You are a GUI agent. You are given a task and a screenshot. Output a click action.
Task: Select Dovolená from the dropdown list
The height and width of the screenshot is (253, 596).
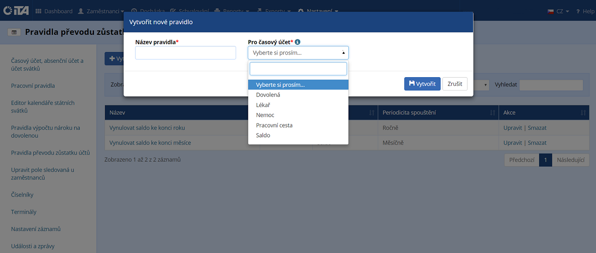(268, 95)
